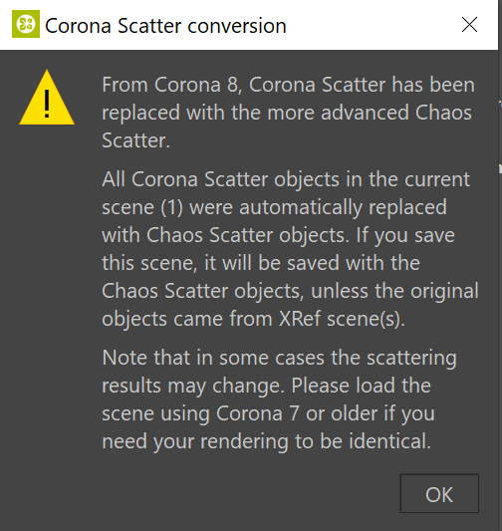Click the yellow warning triangle icon
The height and width of the screenshot is (531, 502).
coord(47,98)
